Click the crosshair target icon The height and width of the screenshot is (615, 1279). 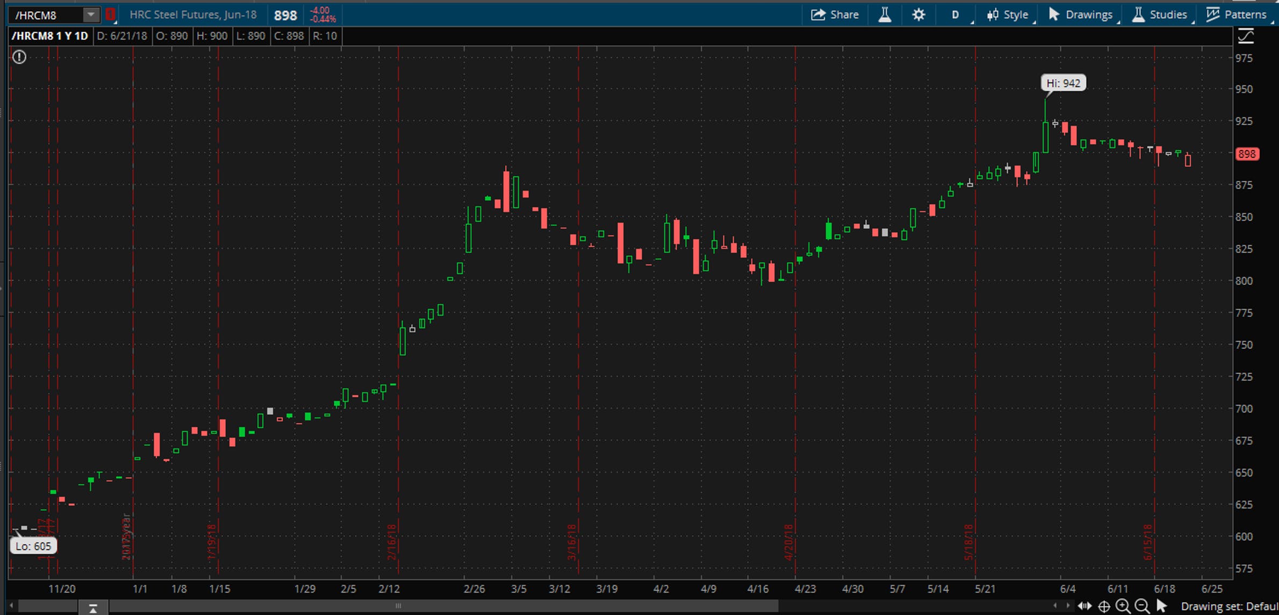point(1104,606)
